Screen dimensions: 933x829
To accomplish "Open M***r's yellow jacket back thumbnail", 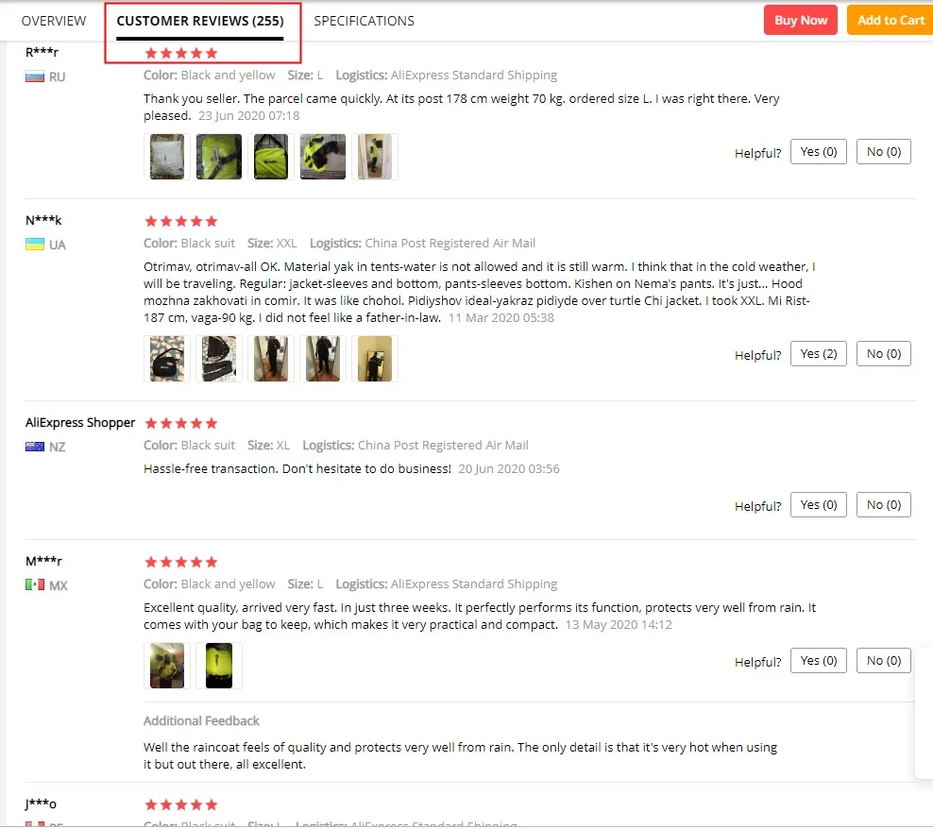I will (219, 666).
